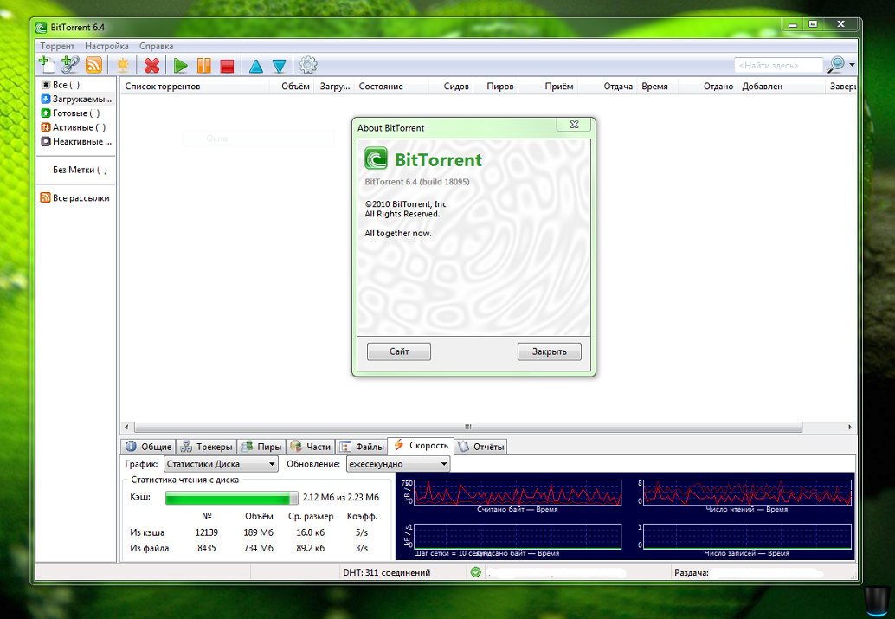Select the 'Неактивные...' sidebar category
Viewport: 895px width, 619px height.
point(76,142)
